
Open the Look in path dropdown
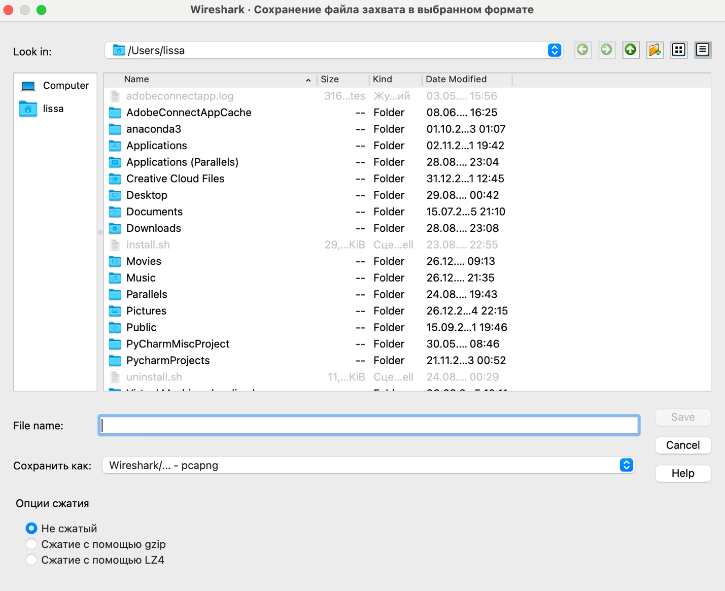(x=554, y=50)
